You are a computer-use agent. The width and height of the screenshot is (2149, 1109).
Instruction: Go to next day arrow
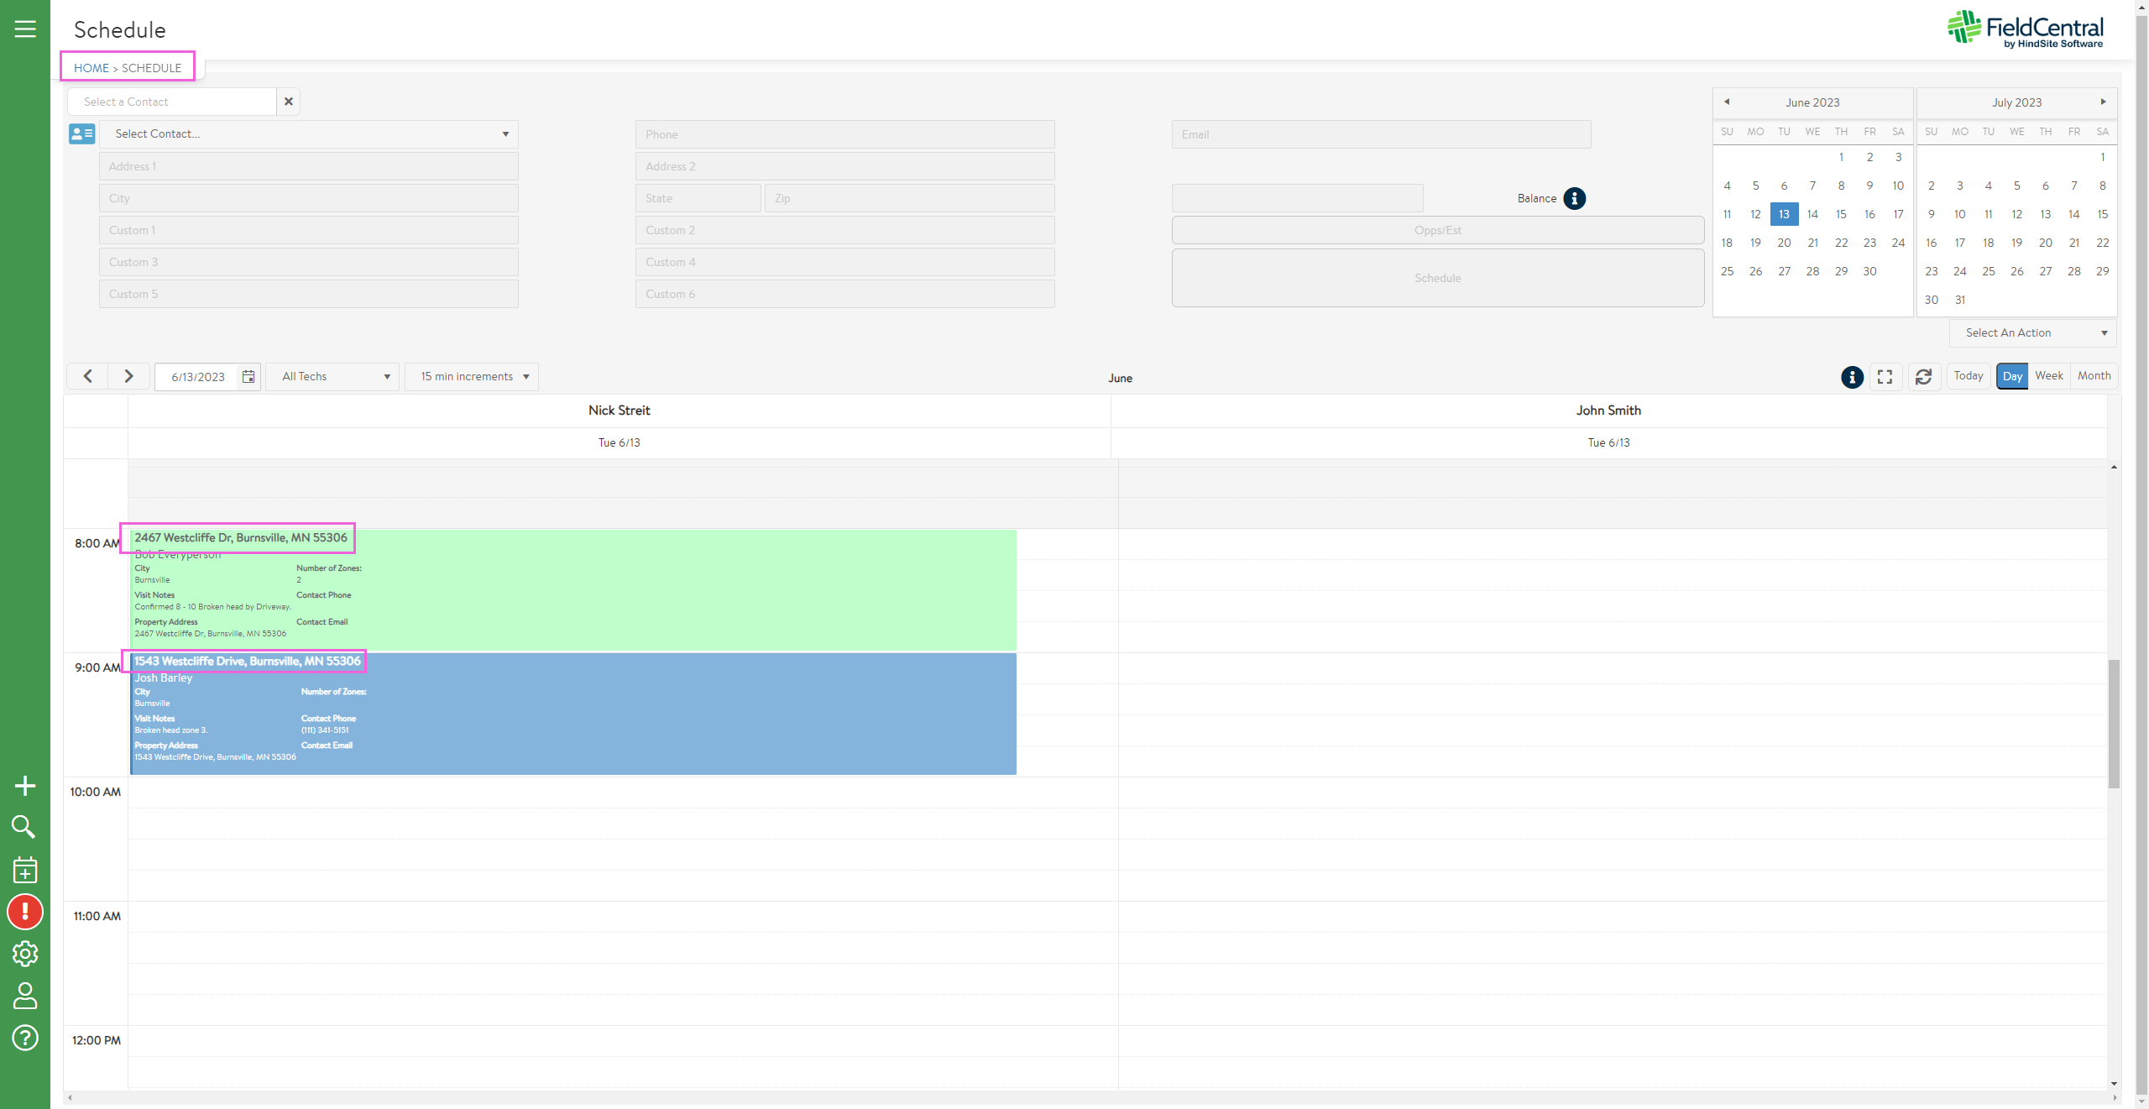[128, 376]
